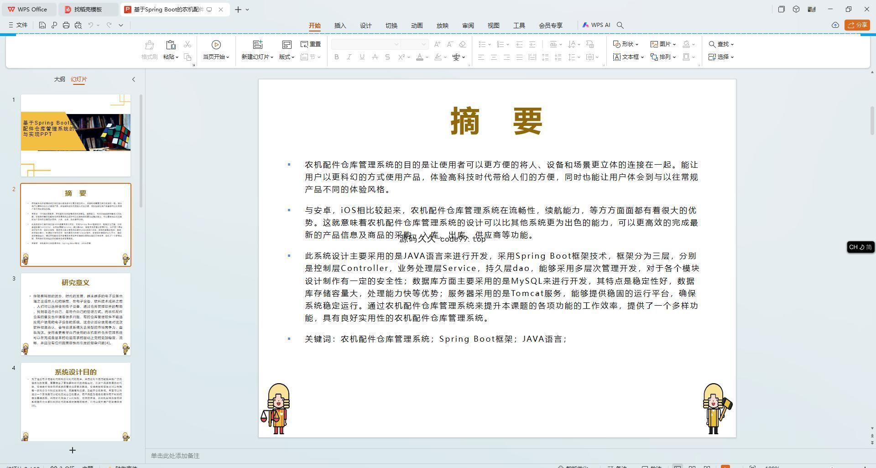Viewport: 876px width, 468px height.
Task: Click the add slide plus button below thumbnails
Action: click(x=72, y=450)
